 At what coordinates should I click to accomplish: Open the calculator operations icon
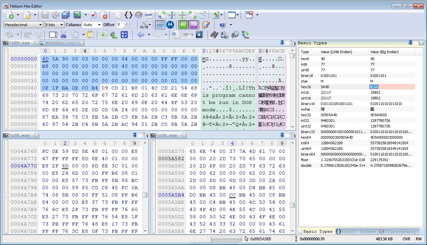coord(124,35)
